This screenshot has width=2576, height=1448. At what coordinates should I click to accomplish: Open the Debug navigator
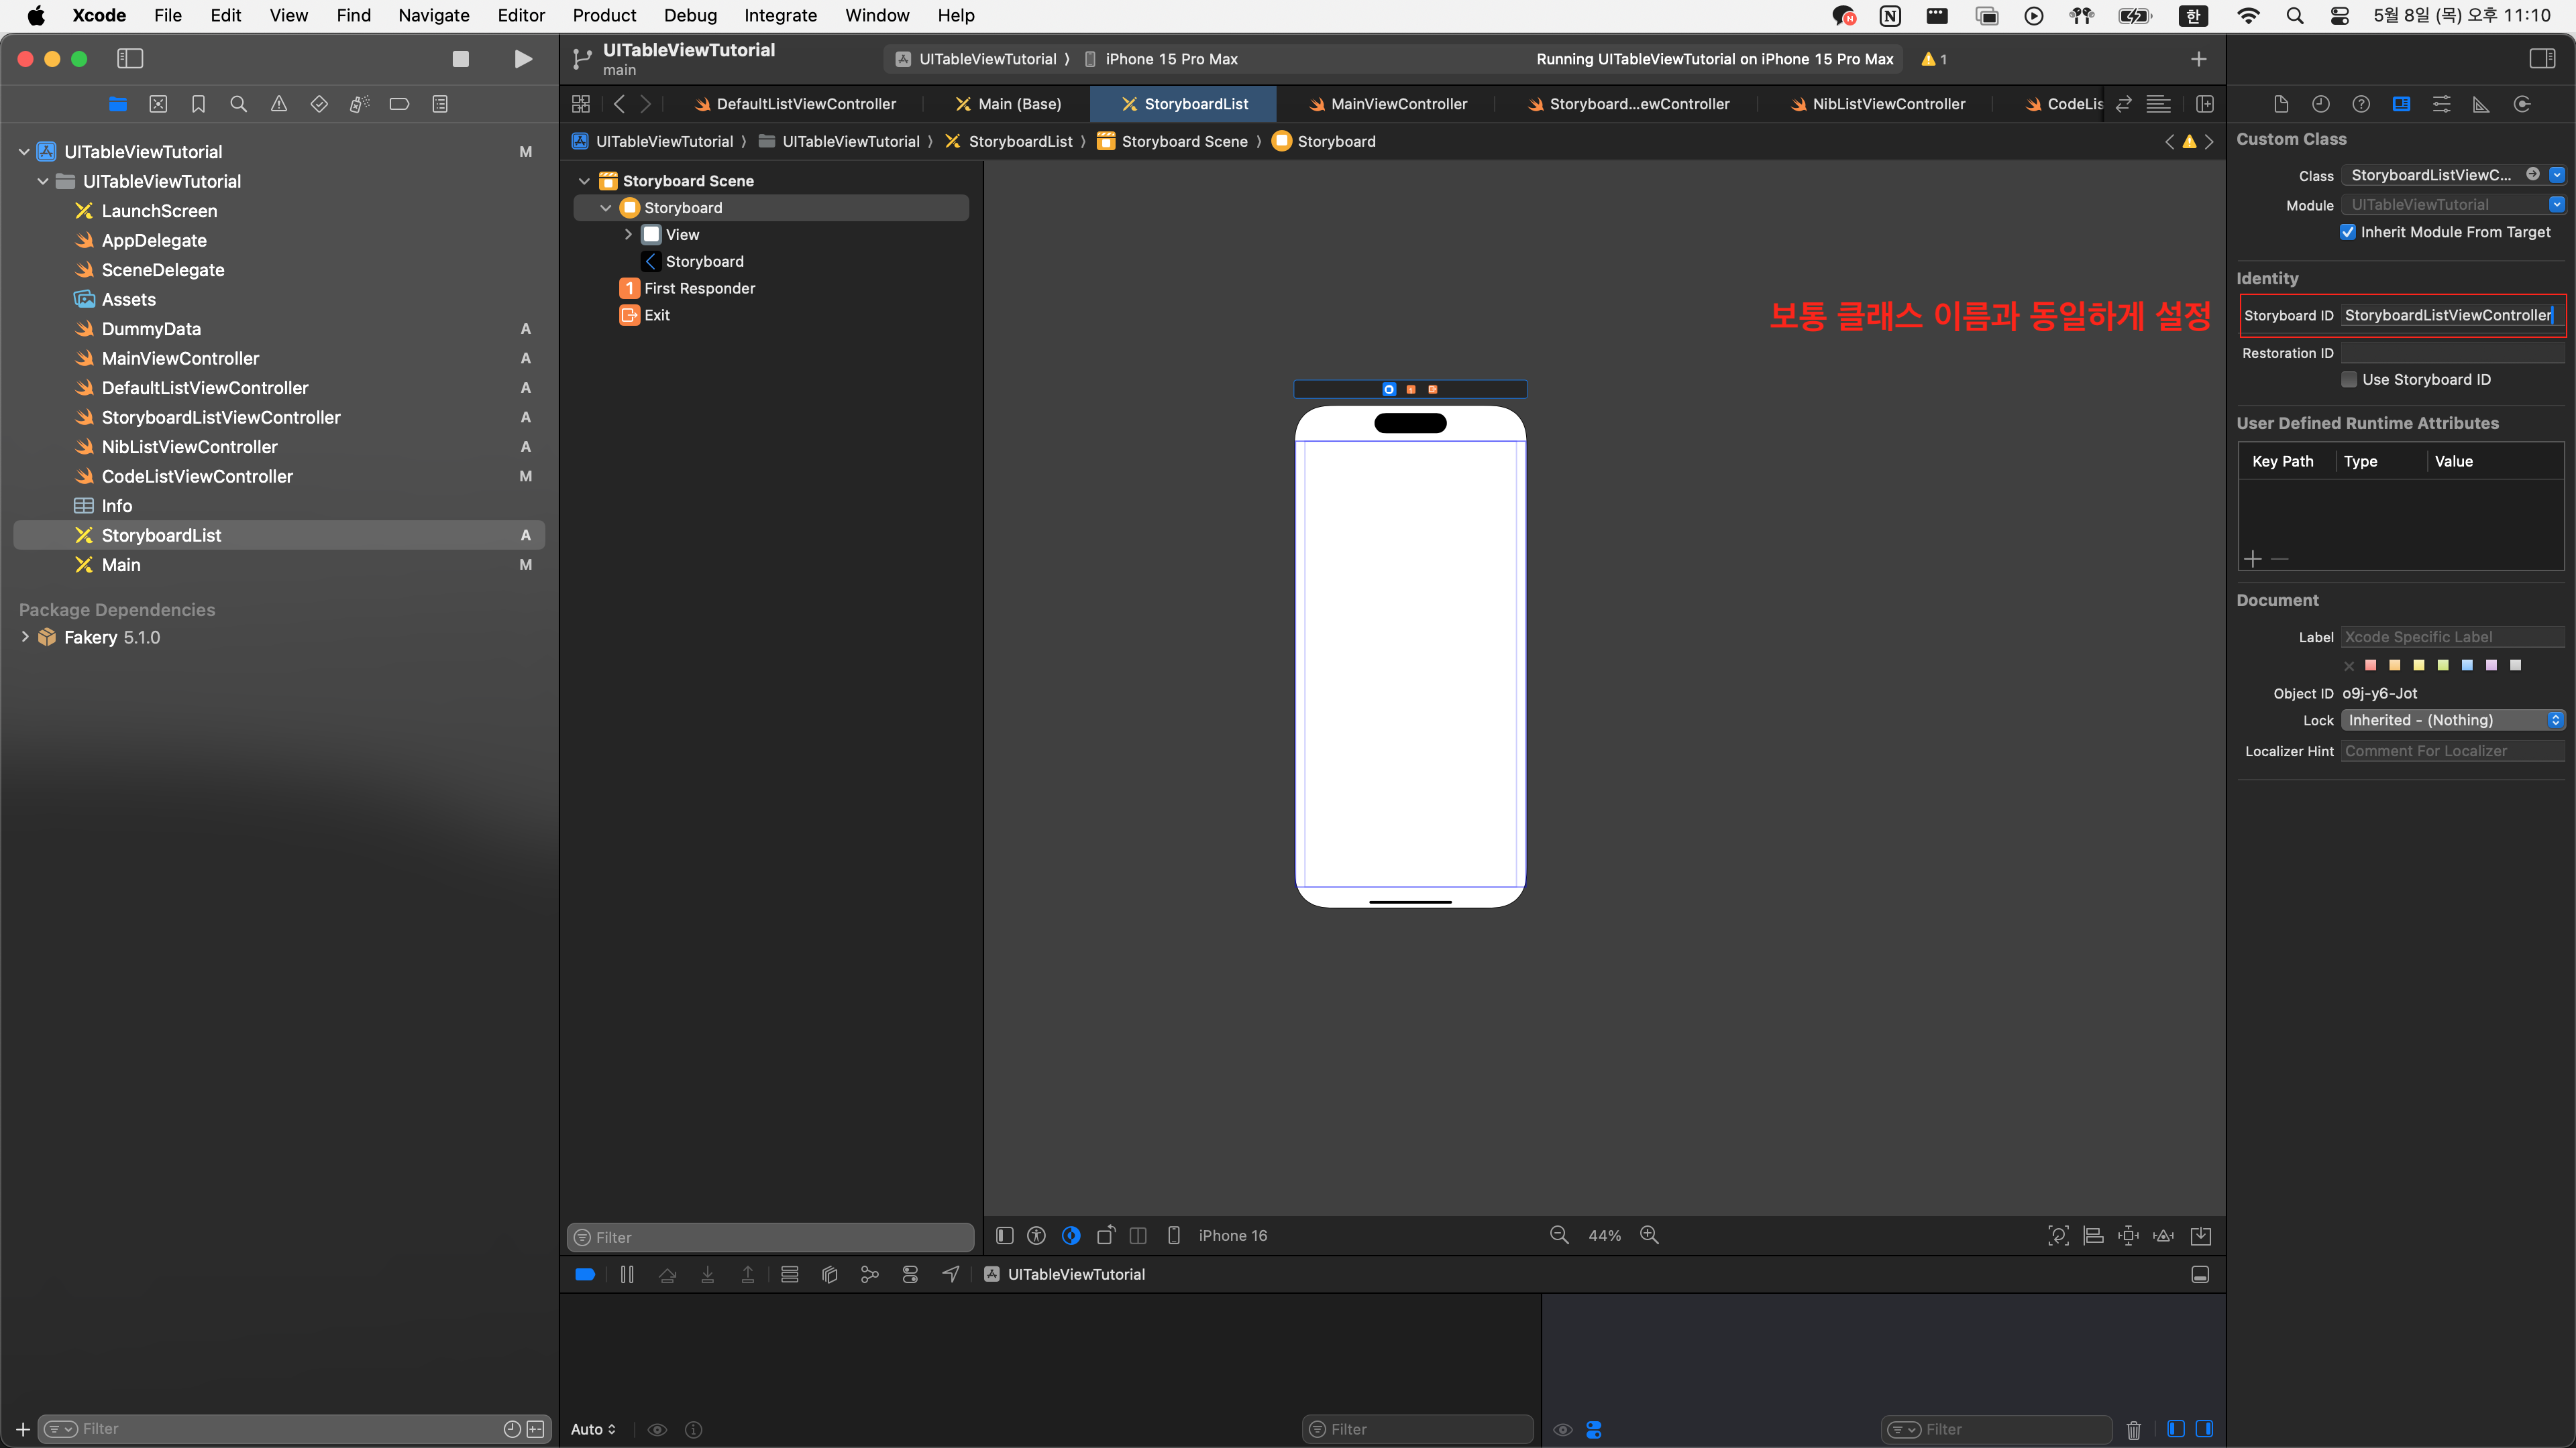pyautogui.click(x=359, y=104)
